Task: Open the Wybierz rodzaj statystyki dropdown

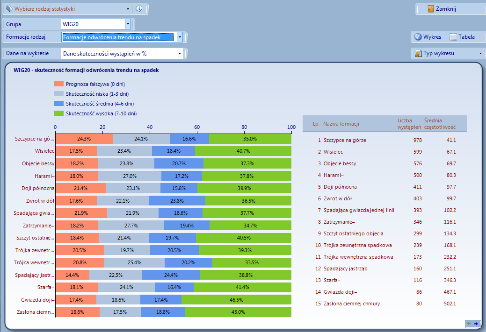Action: pos(128,9)
